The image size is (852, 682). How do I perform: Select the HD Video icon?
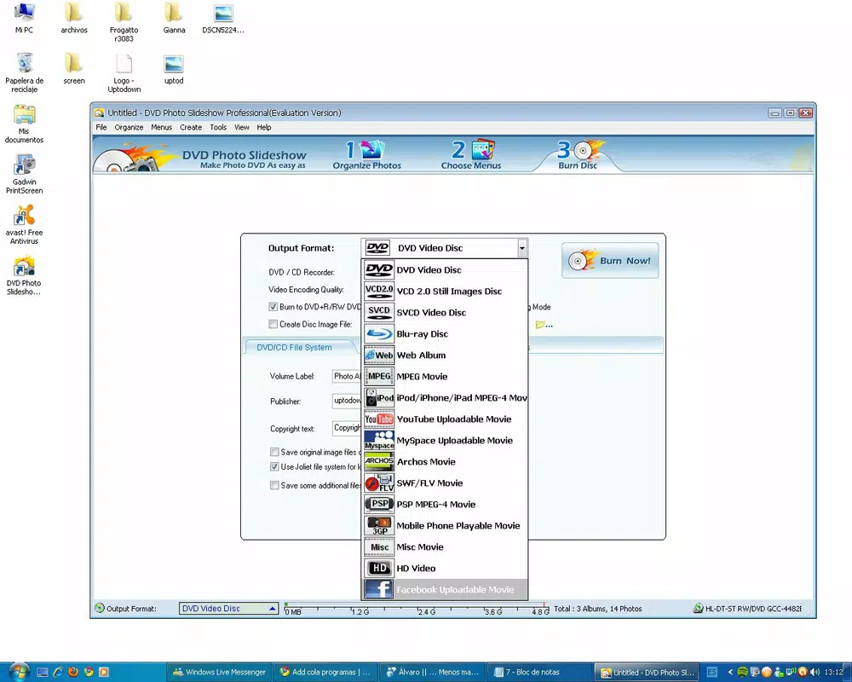pos(379,568)
